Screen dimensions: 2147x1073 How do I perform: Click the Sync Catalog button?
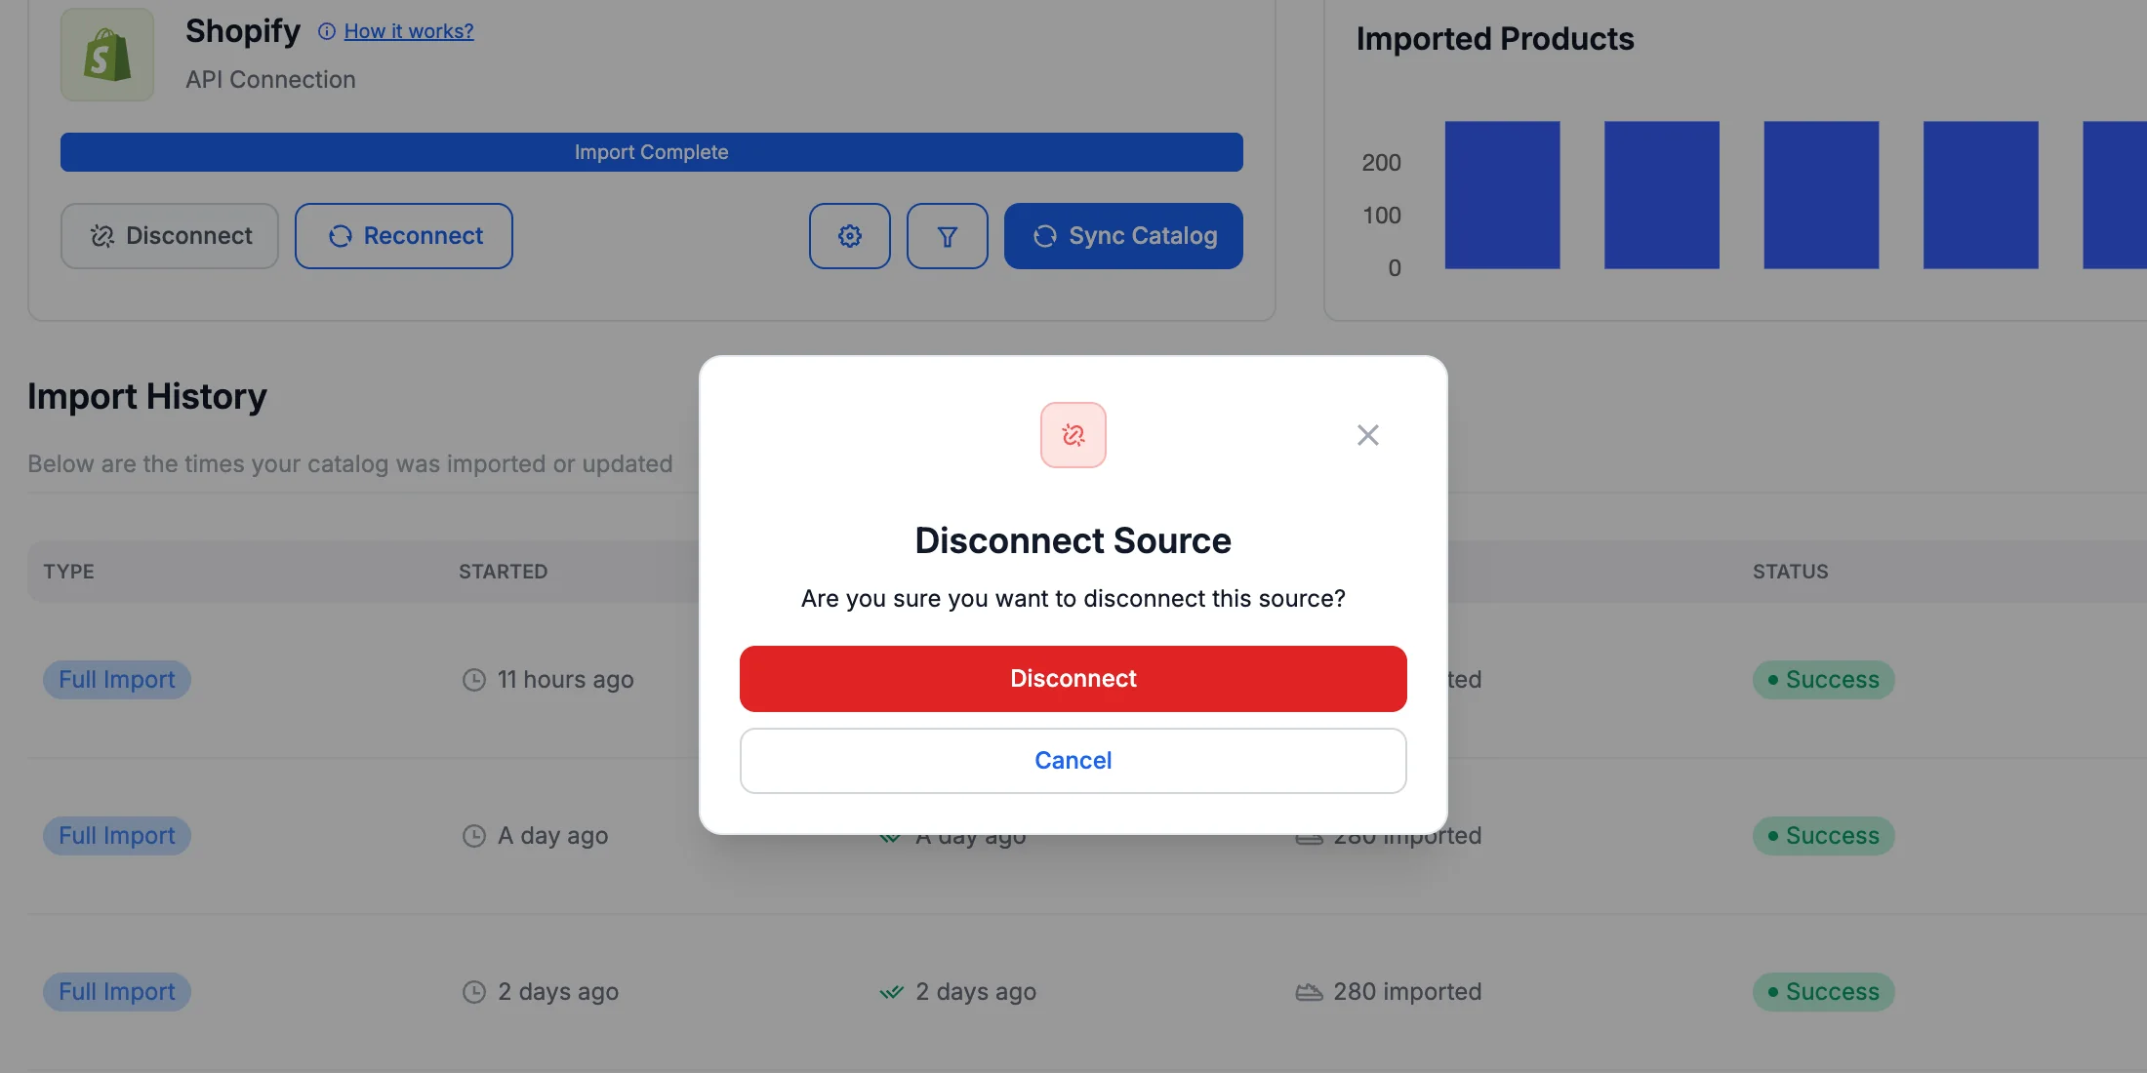click(x=1123, y=236)
